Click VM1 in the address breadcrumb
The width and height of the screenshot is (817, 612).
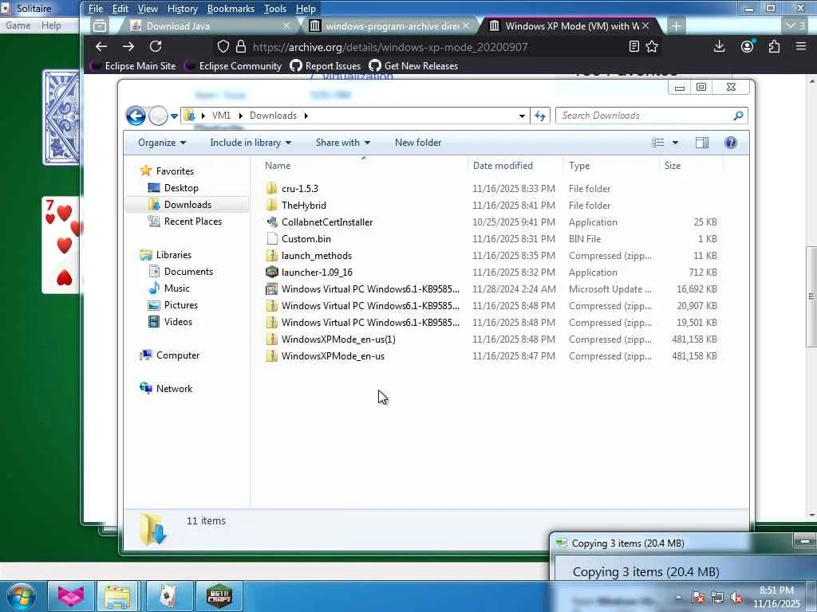221,116
